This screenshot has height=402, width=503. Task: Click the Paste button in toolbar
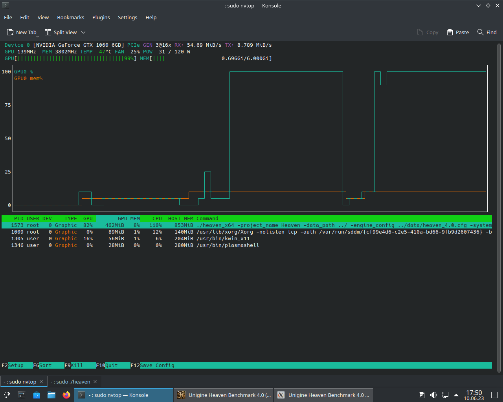[458, 32]
